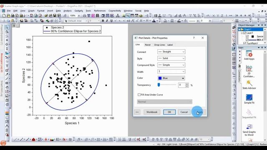Open the Stats Advisor app

[x=249, y=85]
